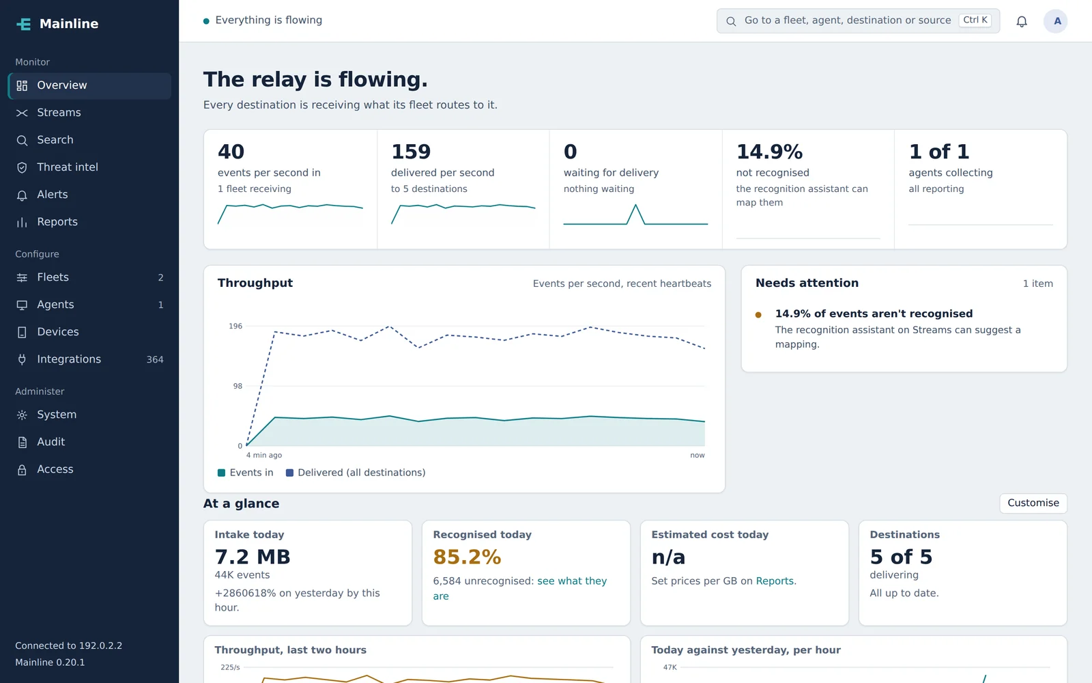Click the 85.2% Recognised today value
The height and width of the screenshot is (683, 1092).
467,557
